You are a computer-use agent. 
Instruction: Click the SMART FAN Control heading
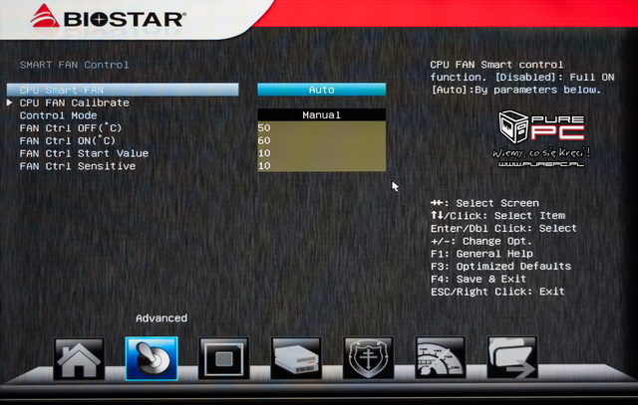tap(74, 65)
